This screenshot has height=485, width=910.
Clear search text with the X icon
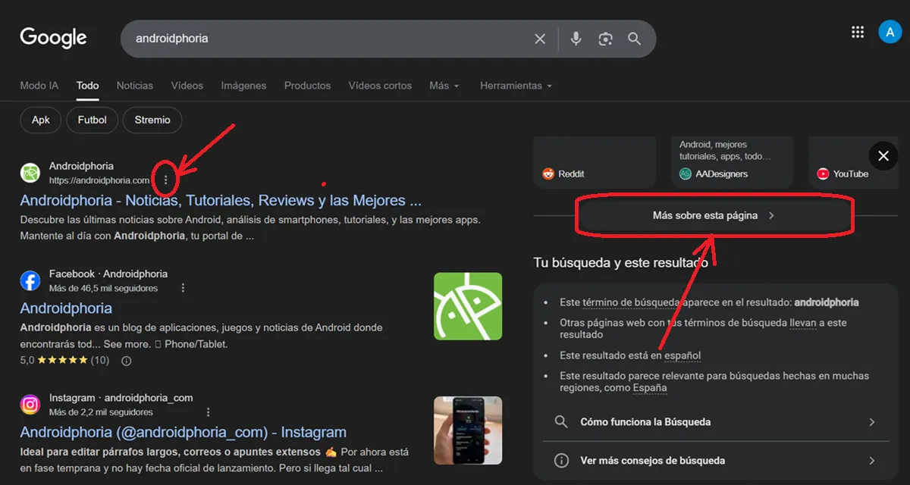pos(540,39)
